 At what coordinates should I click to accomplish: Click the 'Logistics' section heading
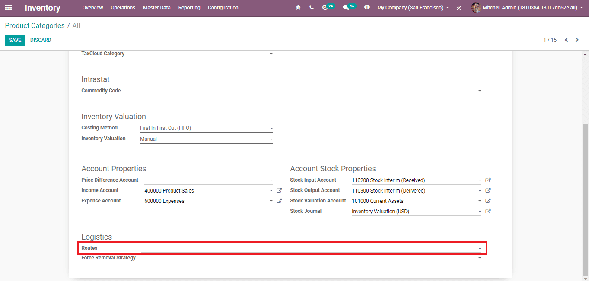[96, 237]
